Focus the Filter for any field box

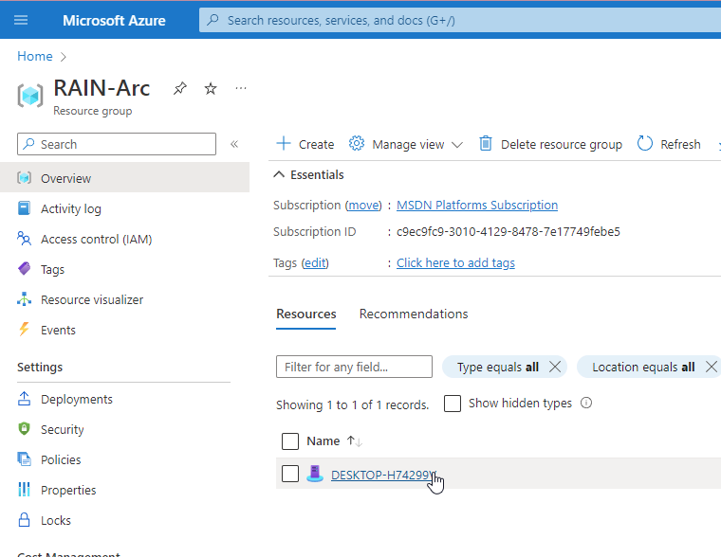point(354,367)
